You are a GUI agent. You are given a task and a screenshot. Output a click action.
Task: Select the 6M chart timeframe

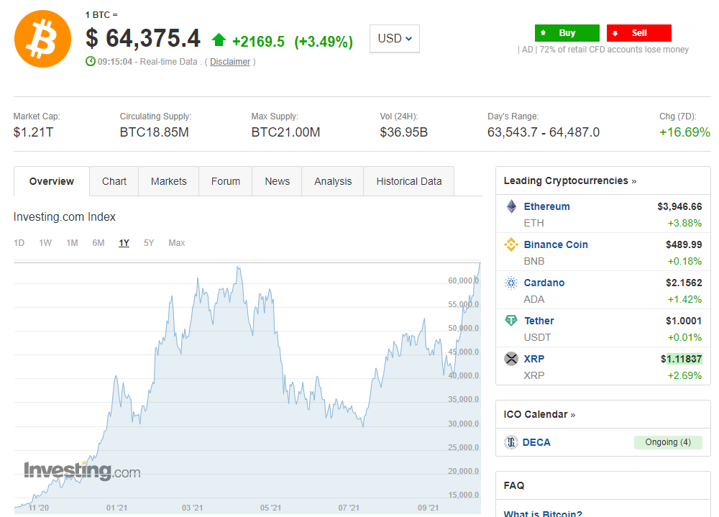[98, 242]
